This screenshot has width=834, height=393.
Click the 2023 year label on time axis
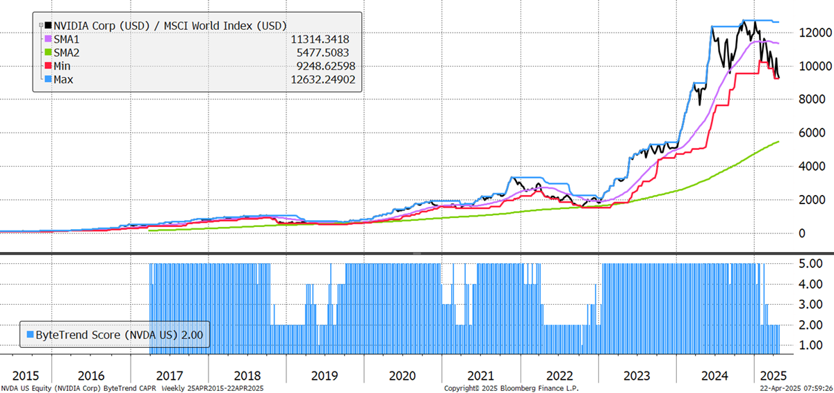click(637, 375)
